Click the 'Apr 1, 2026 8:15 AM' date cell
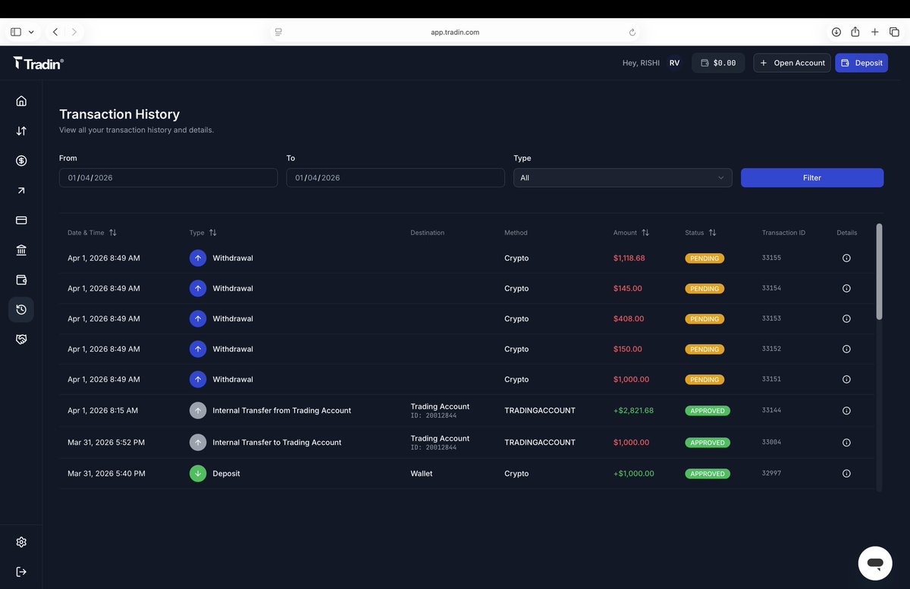Viewport: 910px width, 589px height. pyautogui.click(x=103, y=410)
